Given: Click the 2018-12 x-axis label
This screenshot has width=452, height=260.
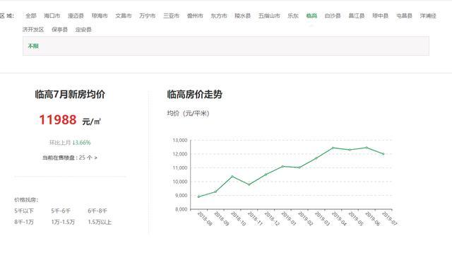Looking at the screenshot, I should click(271, 218).
